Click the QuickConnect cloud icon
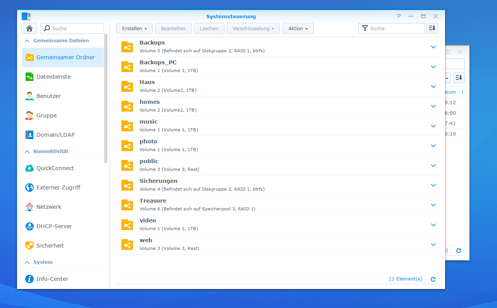 [x=29, y=168]
